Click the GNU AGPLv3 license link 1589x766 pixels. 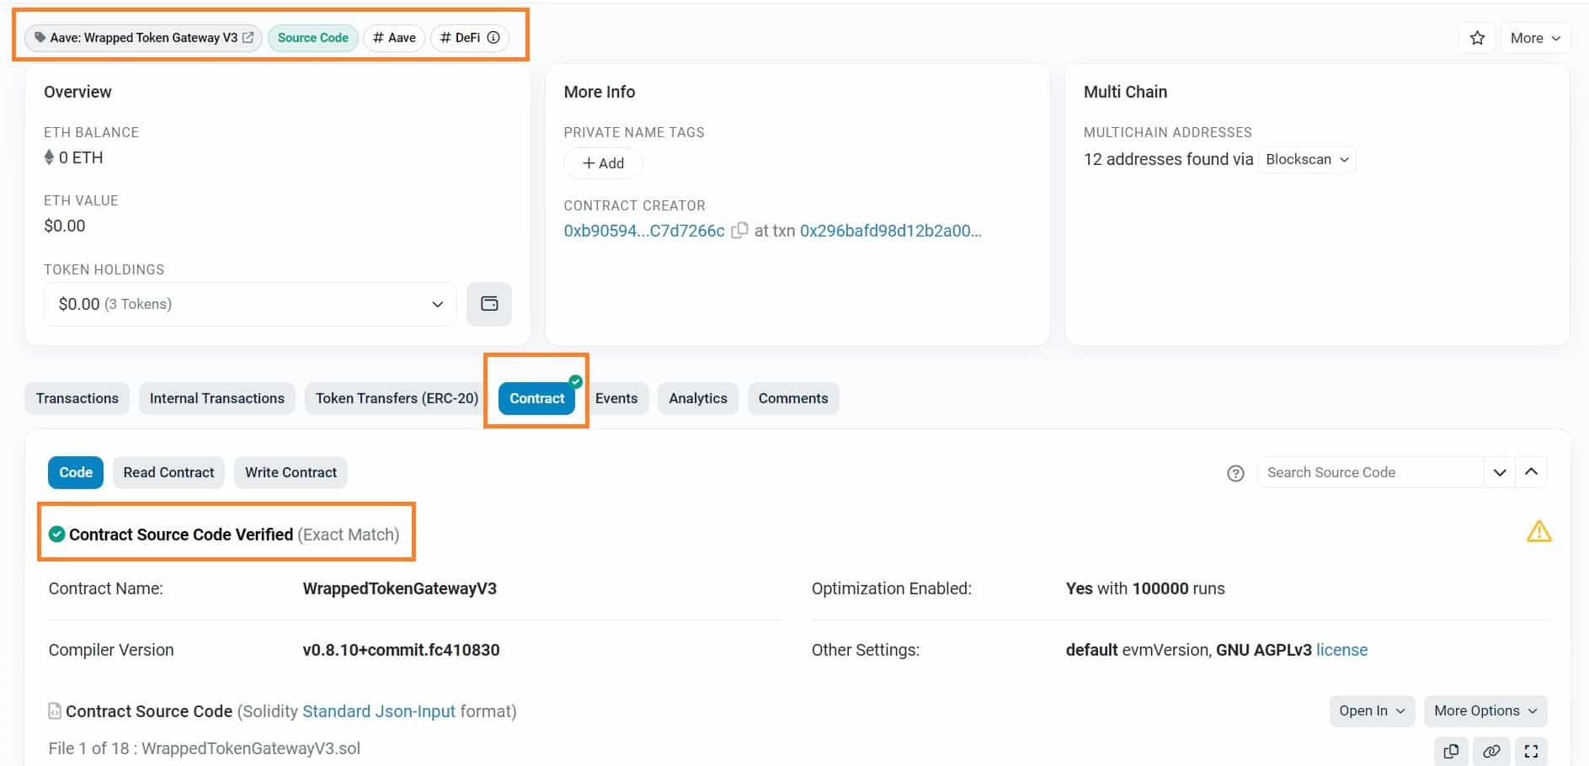[x=1341, y=650]
